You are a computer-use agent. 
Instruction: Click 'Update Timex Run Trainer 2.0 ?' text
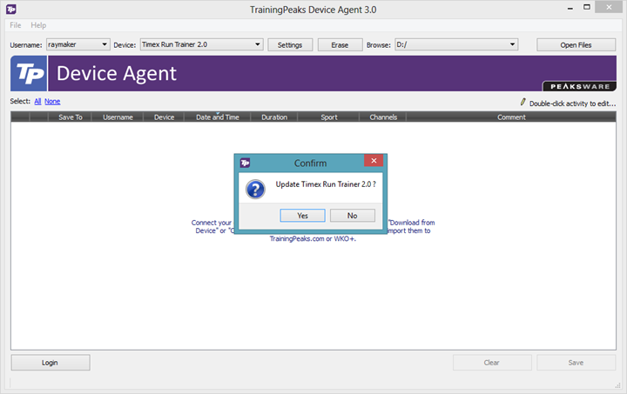coord(326,184)
